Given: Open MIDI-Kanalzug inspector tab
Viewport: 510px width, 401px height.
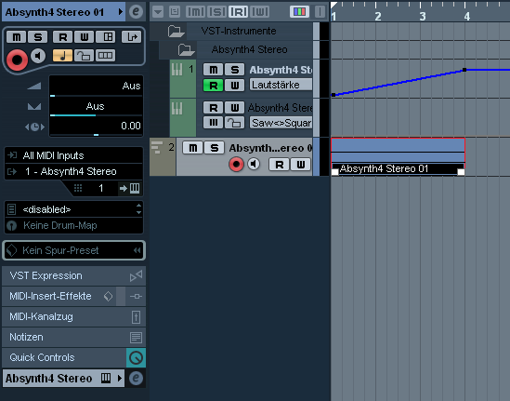Looking at the screenshot, I should (x=73, y=316).
